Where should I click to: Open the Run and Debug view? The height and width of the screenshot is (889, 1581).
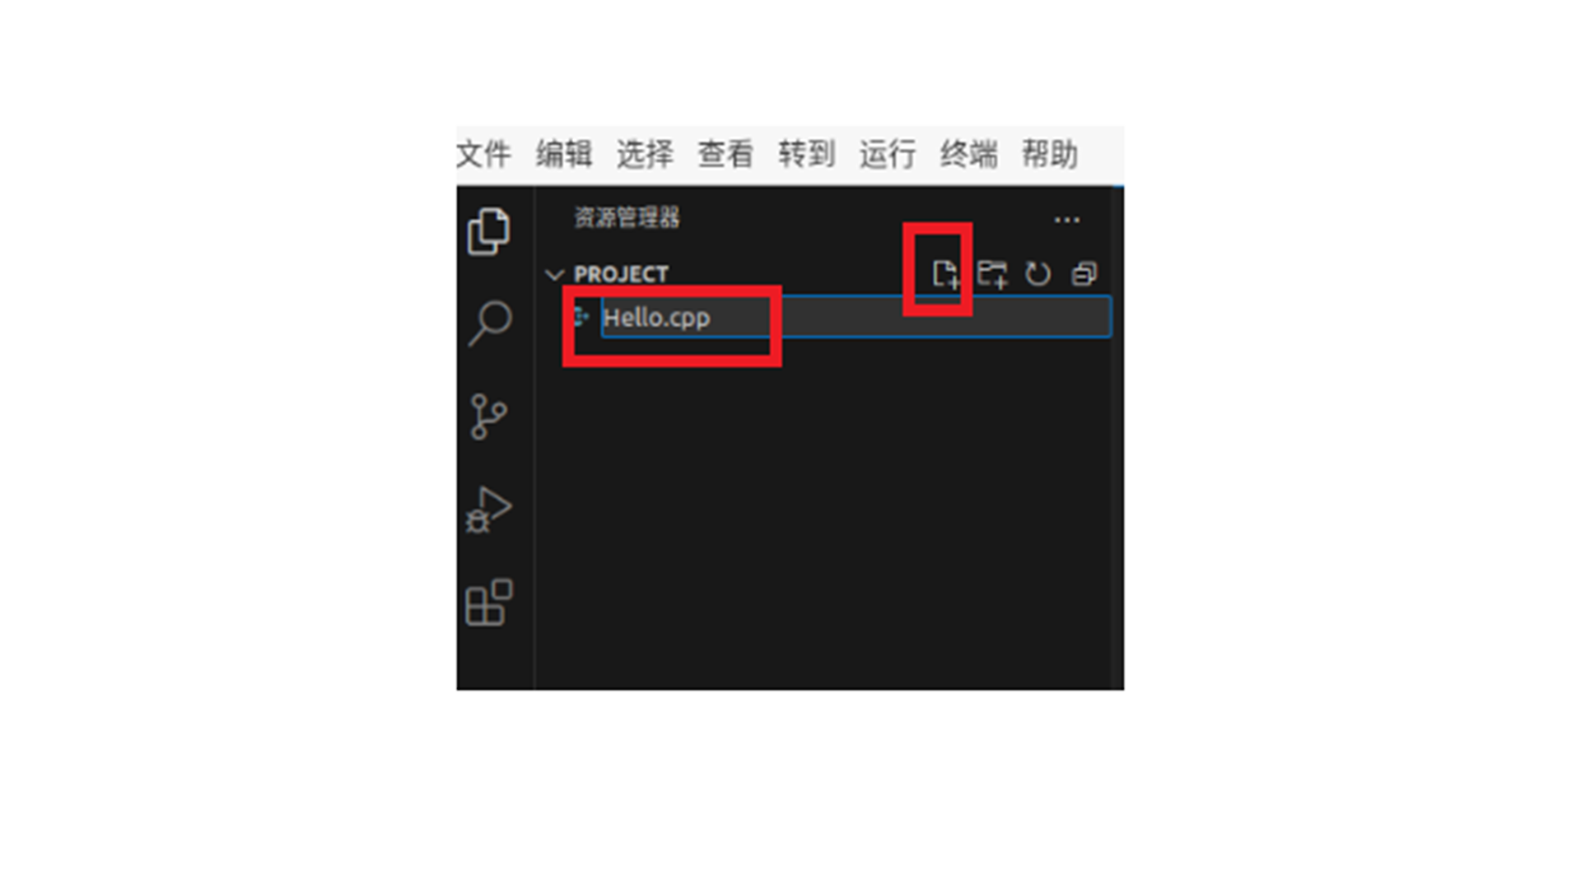489,510
